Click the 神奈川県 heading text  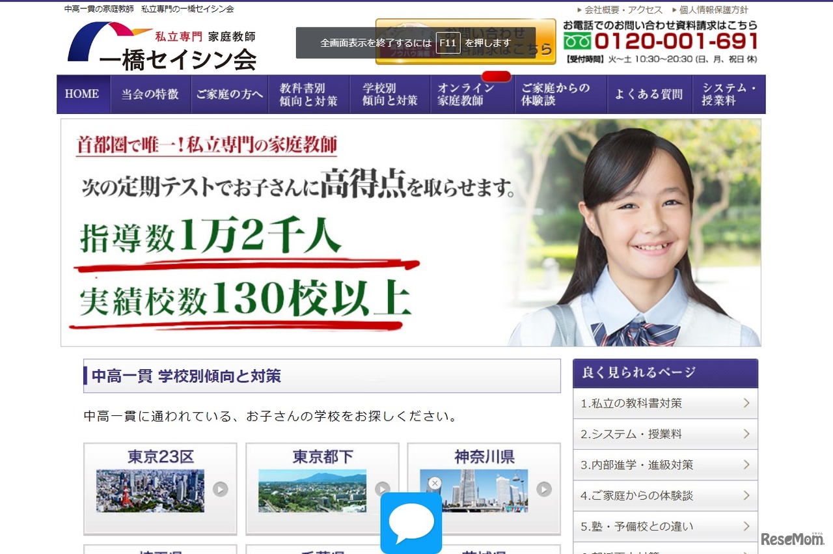pyautogui.click(x=484, y=457)
